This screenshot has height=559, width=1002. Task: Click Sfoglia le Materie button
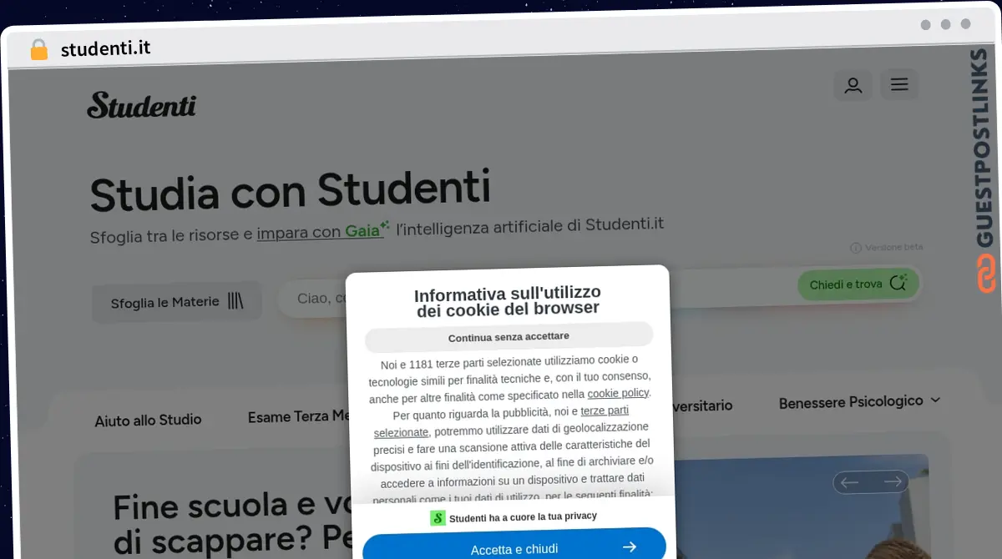coord(177,302)
